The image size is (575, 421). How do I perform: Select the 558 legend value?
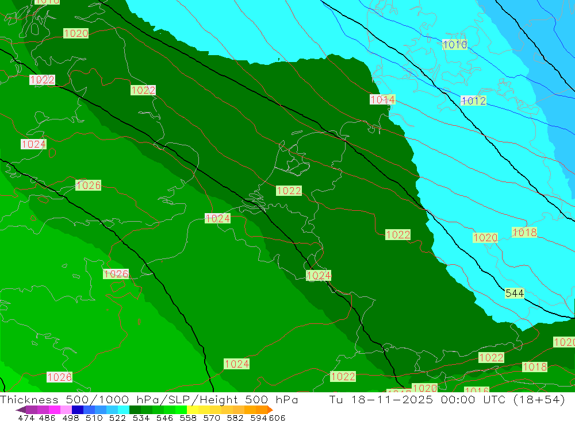[x=188, y=418]
